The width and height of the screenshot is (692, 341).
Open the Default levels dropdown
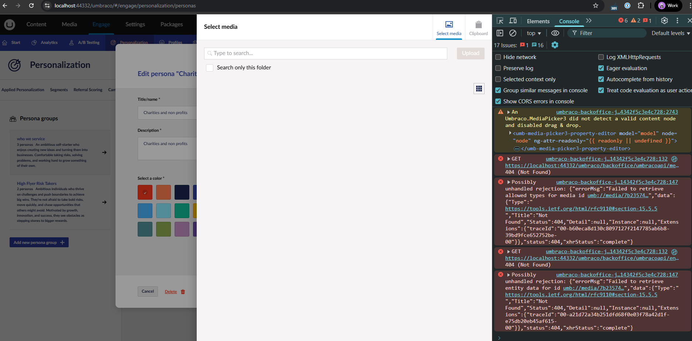670,33
